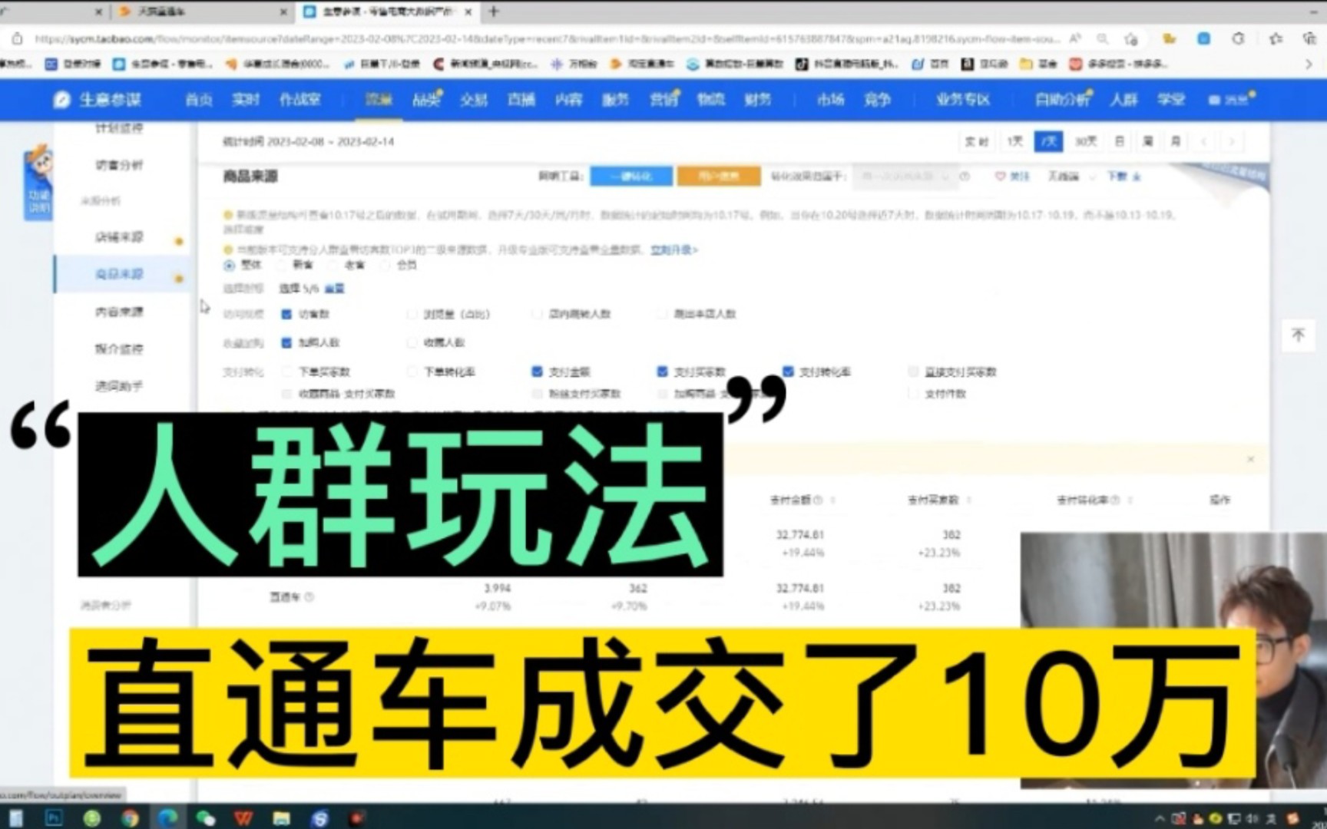Click the red recorder icon in taskbar

pos(357,818)
